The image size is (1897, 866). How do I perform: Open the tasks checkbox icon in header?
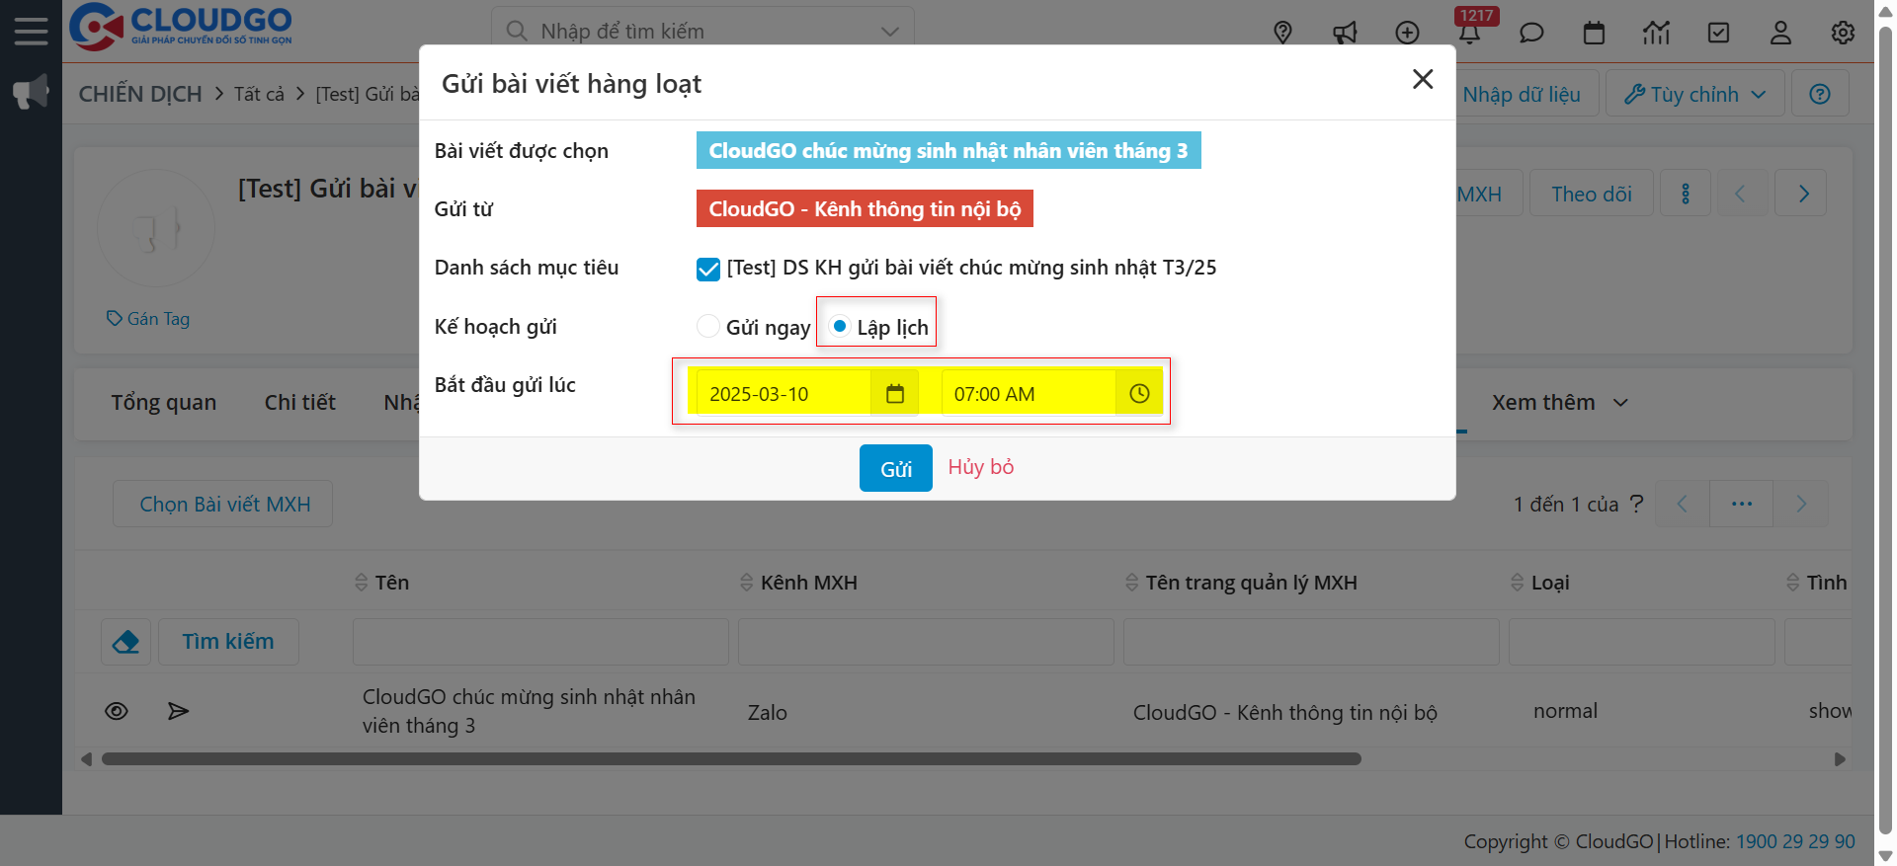[1718, 33]
